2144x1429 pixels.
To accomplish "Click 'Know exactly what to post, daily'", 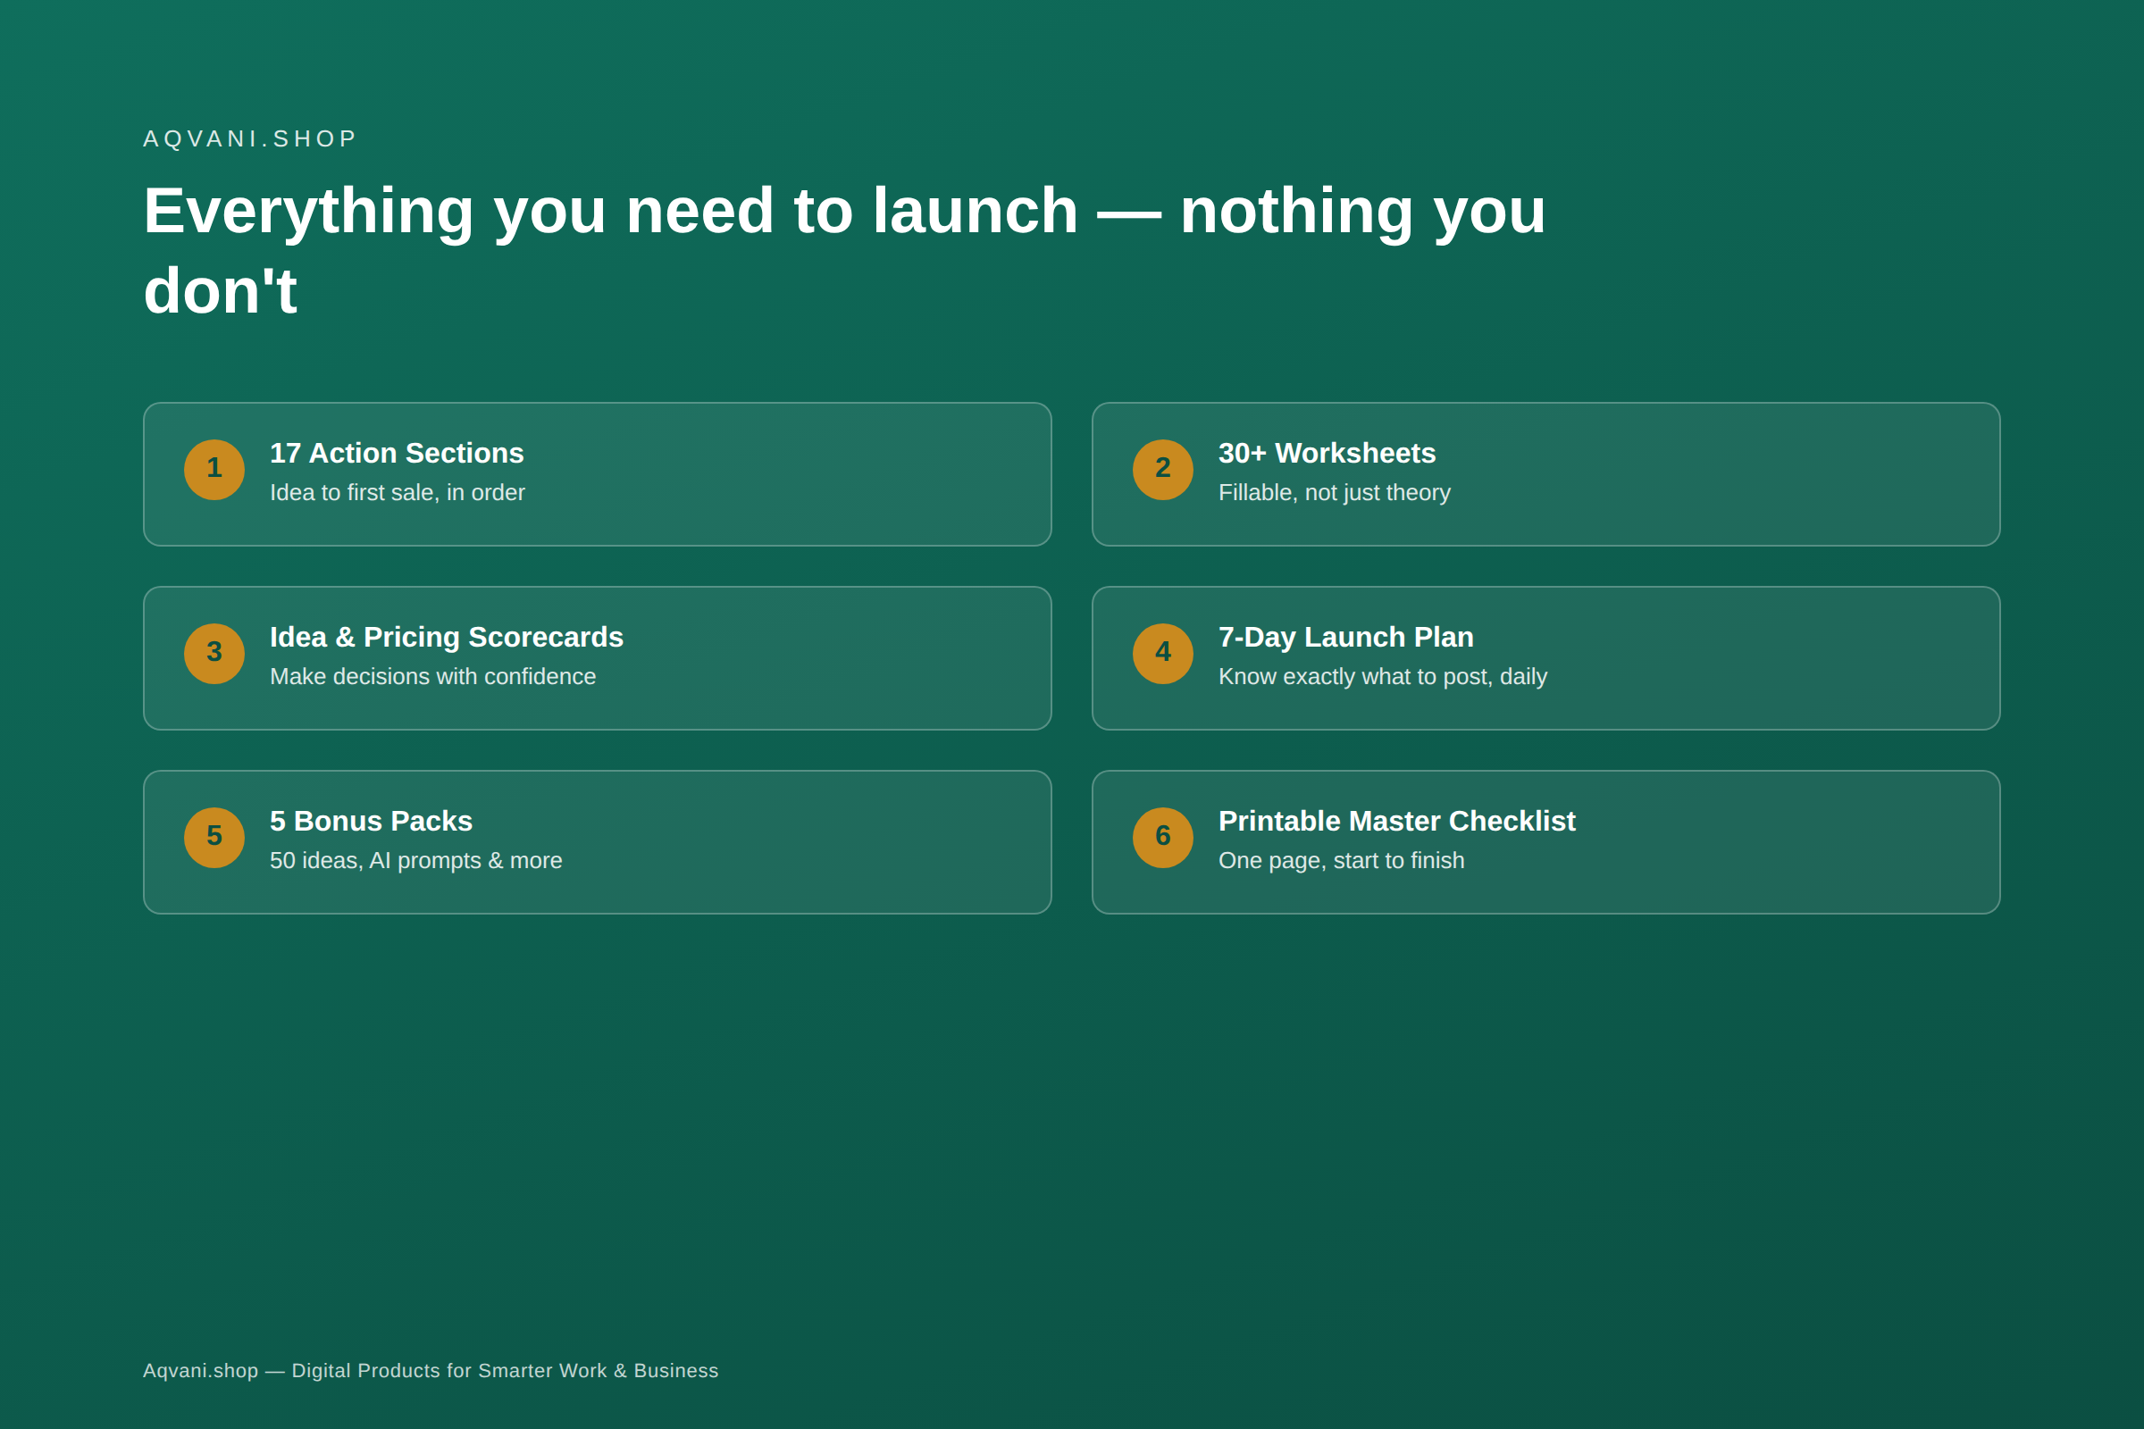I will pos(1383,676).
